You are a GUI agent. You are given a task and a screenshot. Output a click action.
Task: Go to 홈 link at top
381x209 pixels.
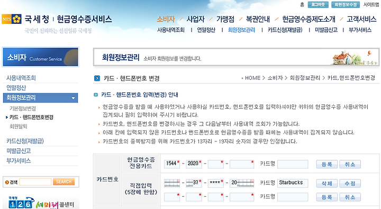click(x=302, y=5)
